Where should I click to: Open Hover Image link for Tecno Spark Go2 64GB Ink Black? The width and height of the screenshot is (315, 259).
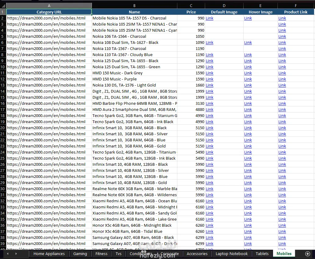tap(248, 122)
